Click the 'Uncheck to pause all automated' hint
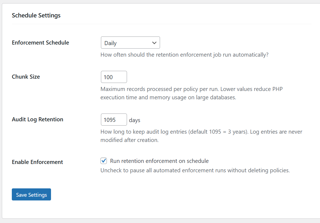Viewport: 320px width, 223px height. [195, 170]
